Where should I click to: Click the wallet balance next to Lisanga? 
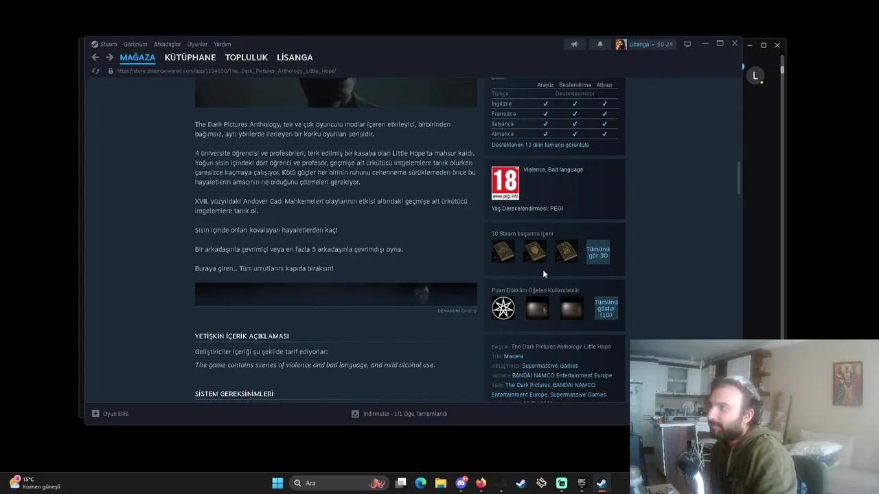coord(665,44)
